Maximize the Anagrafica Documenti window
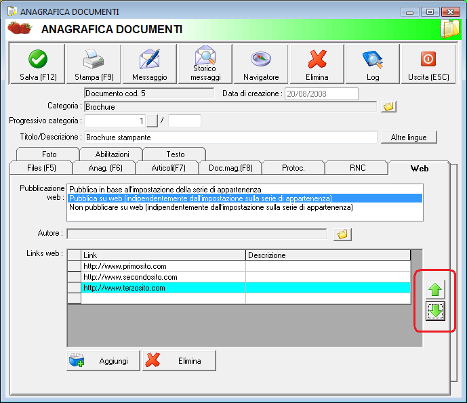467x403 pixels. tap(430, 12)
